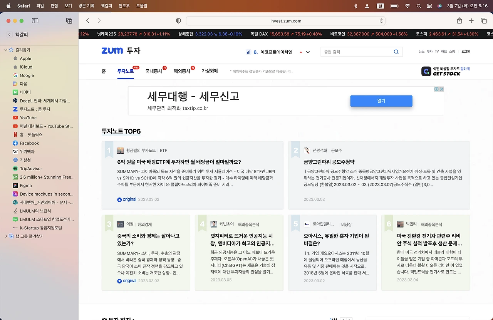Show the tab overview icon
This screenshot has width=493, height=320.
pos(484,21)
